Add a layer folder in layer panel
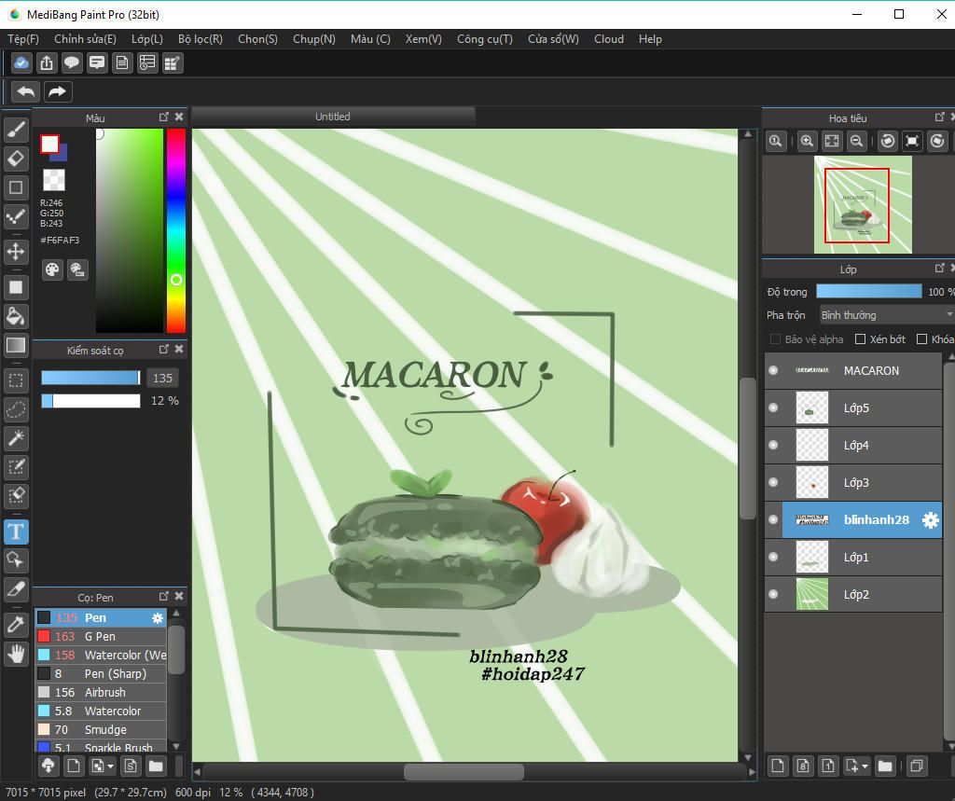This screenshot has height=801, width=955. tap(885, 766)
